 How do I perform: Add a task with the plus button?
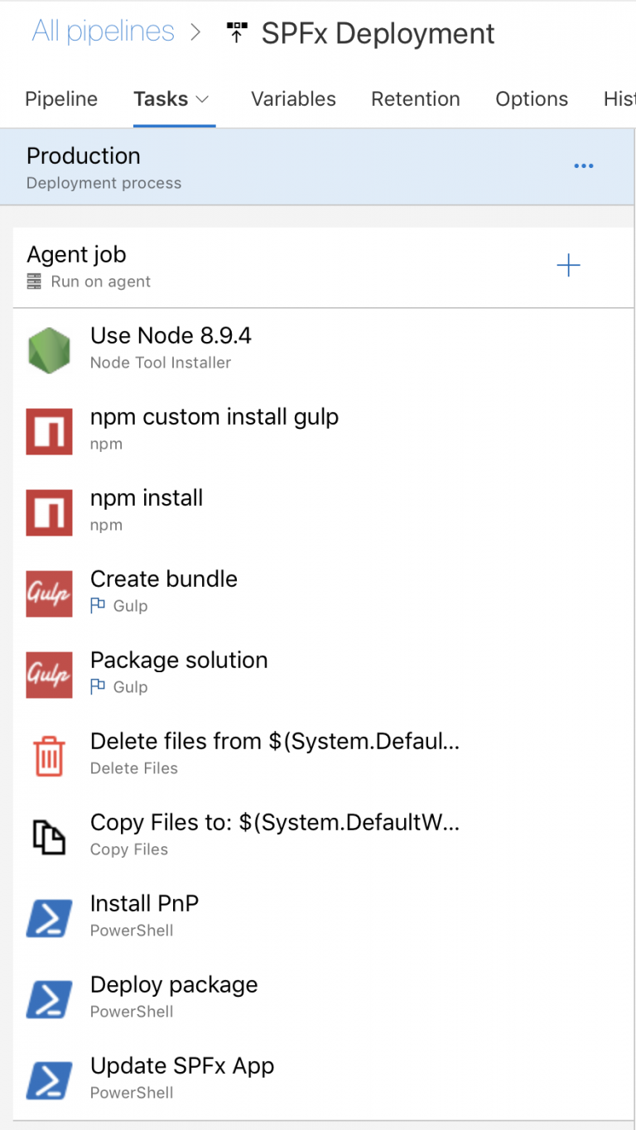[568, 266]
